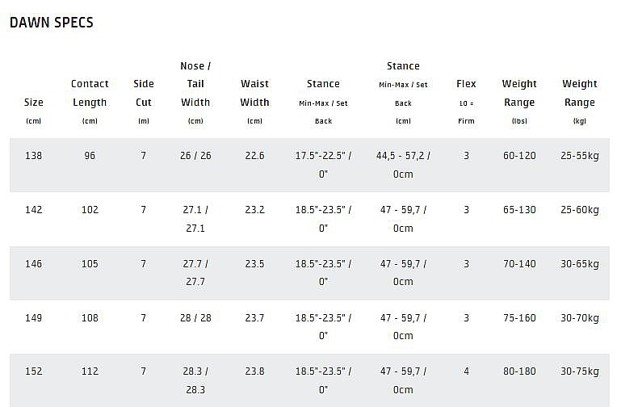Click the 44,5 - 57,2 stance cell

pos(403,156)
